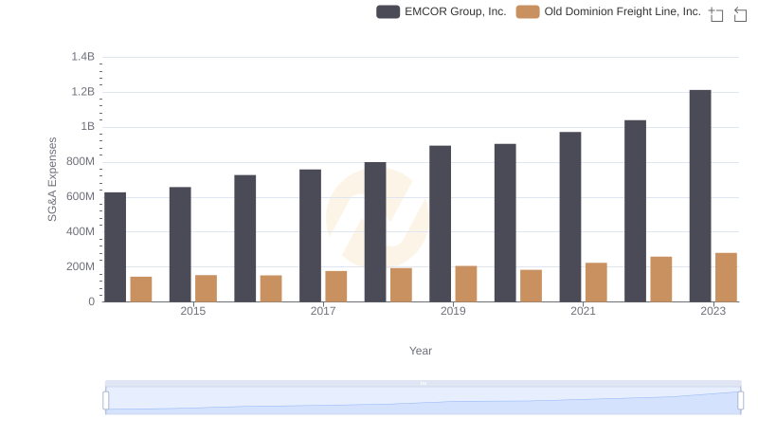This screenshot has height=437, width=758.
Task: Click the EMCOR bar for 2023
Action: pyautogui.click(x=700, y=196)
